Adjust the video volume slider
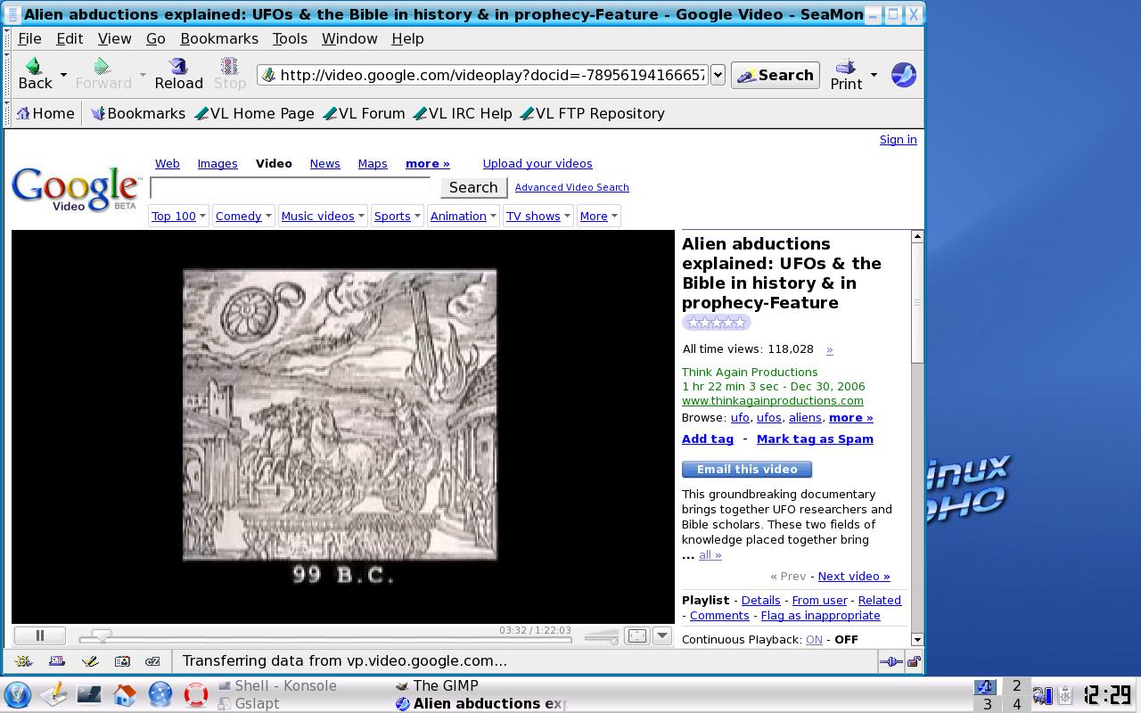 point(602,636)
